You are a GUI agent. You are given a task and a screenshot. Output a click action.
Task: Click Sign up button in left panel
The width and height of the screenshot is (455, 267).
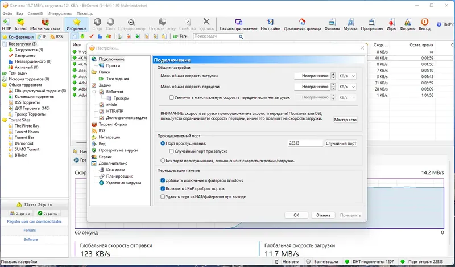(x=48, y=213)
